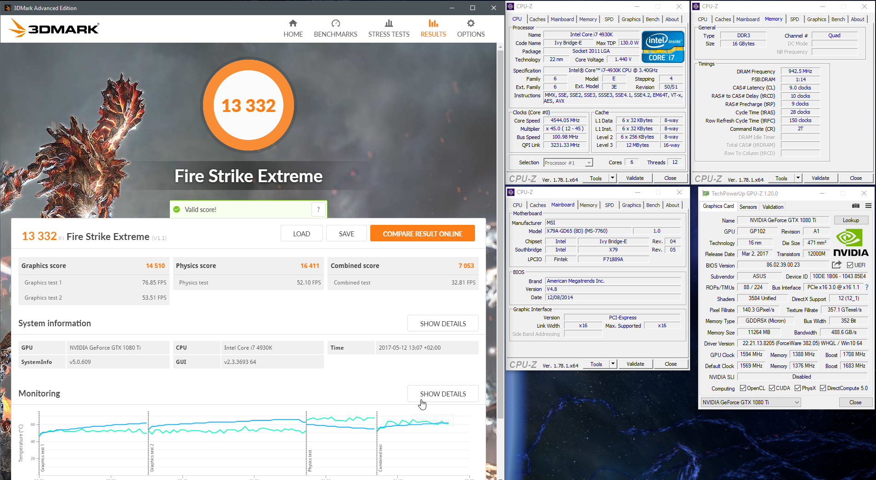
Task: Toggle the PhysX checkbox
Action: (x=798, y=388)
